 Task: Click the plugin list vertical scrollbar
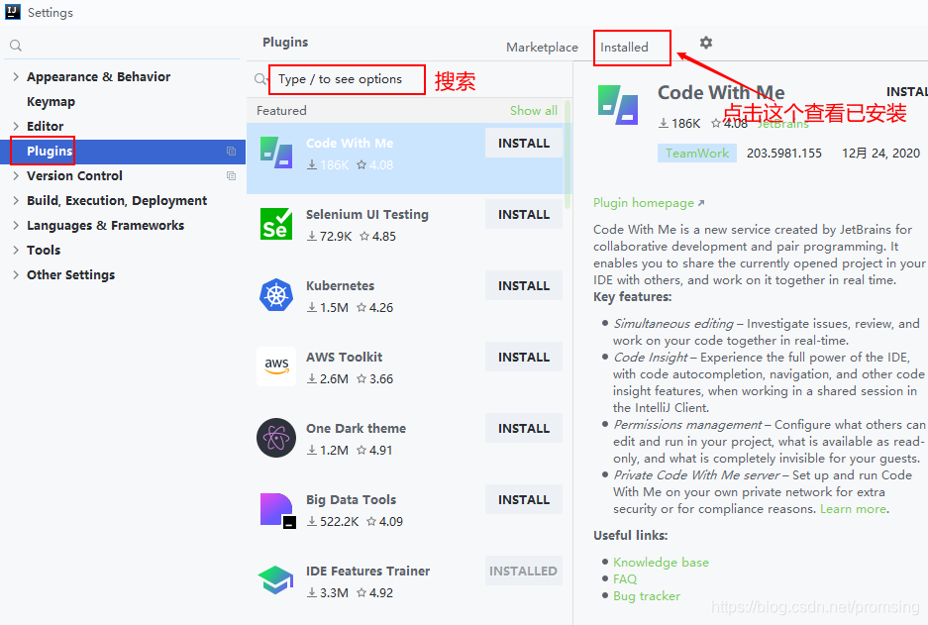(567, 154)
